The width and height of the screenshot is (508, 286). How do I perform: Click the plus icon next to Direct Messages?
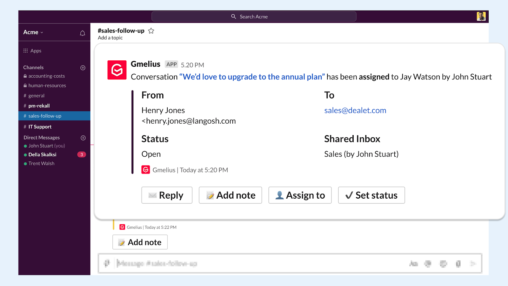point(83,138)
